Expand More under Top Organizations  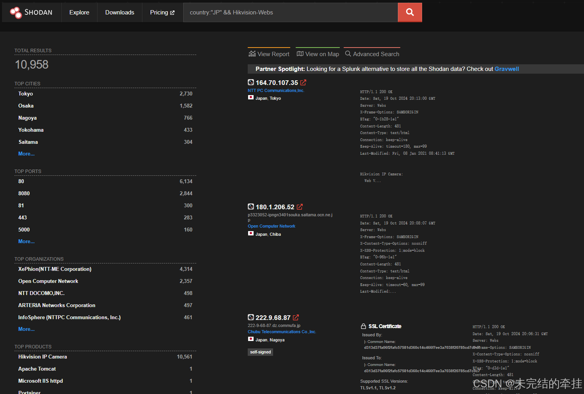[x=27, y=329]
